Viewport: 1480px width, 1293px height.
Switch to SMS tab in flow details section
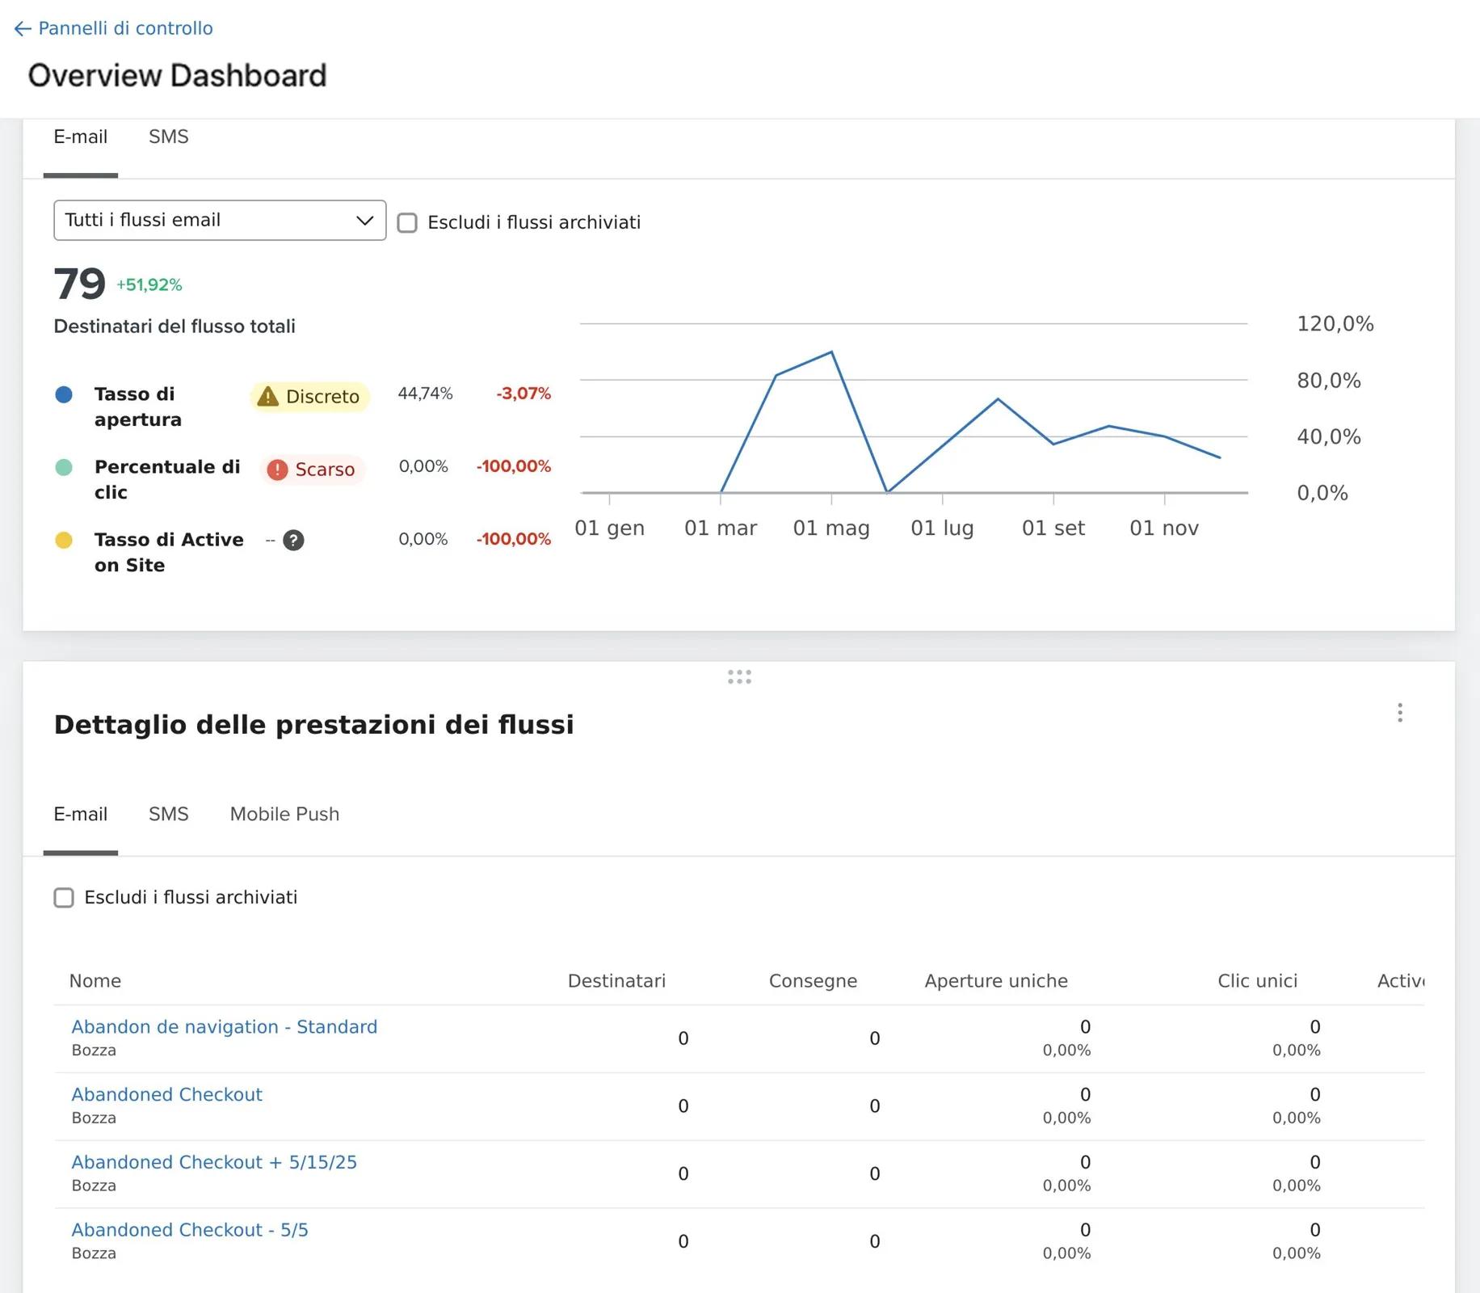168,815
